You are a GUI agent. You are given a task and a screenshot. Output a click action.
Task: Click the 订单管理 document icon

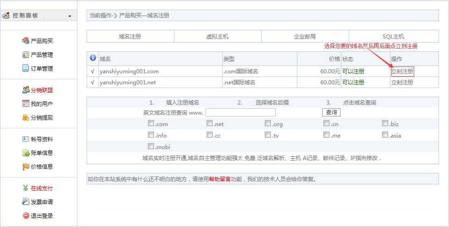point(26,68)
